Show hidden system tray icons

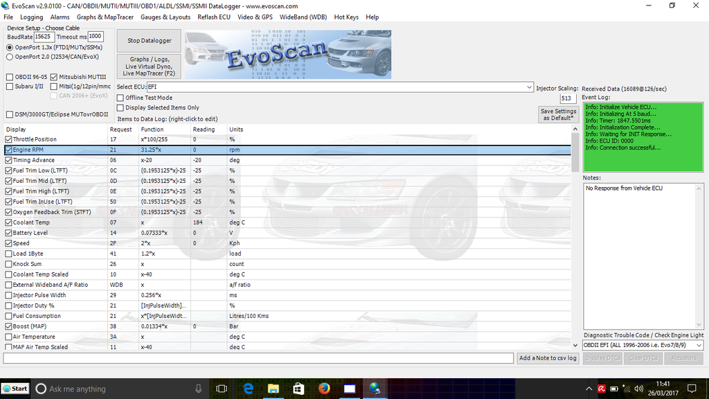589,389
